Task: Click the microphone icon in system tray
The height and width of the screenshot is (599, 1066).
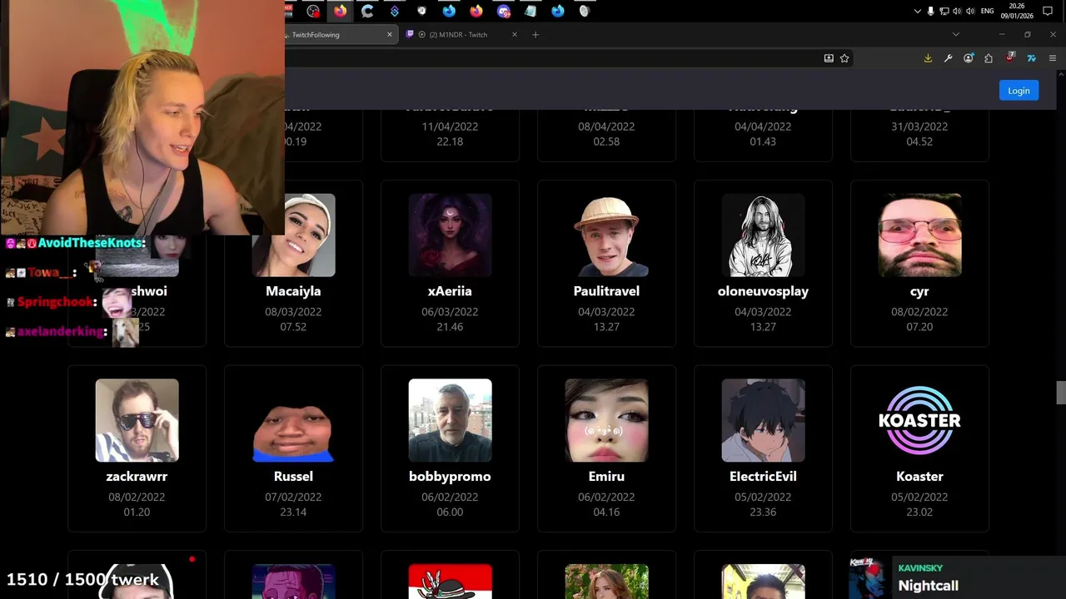Action: pos(930,11)
